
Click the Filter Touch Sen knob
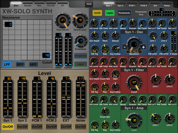105,74
